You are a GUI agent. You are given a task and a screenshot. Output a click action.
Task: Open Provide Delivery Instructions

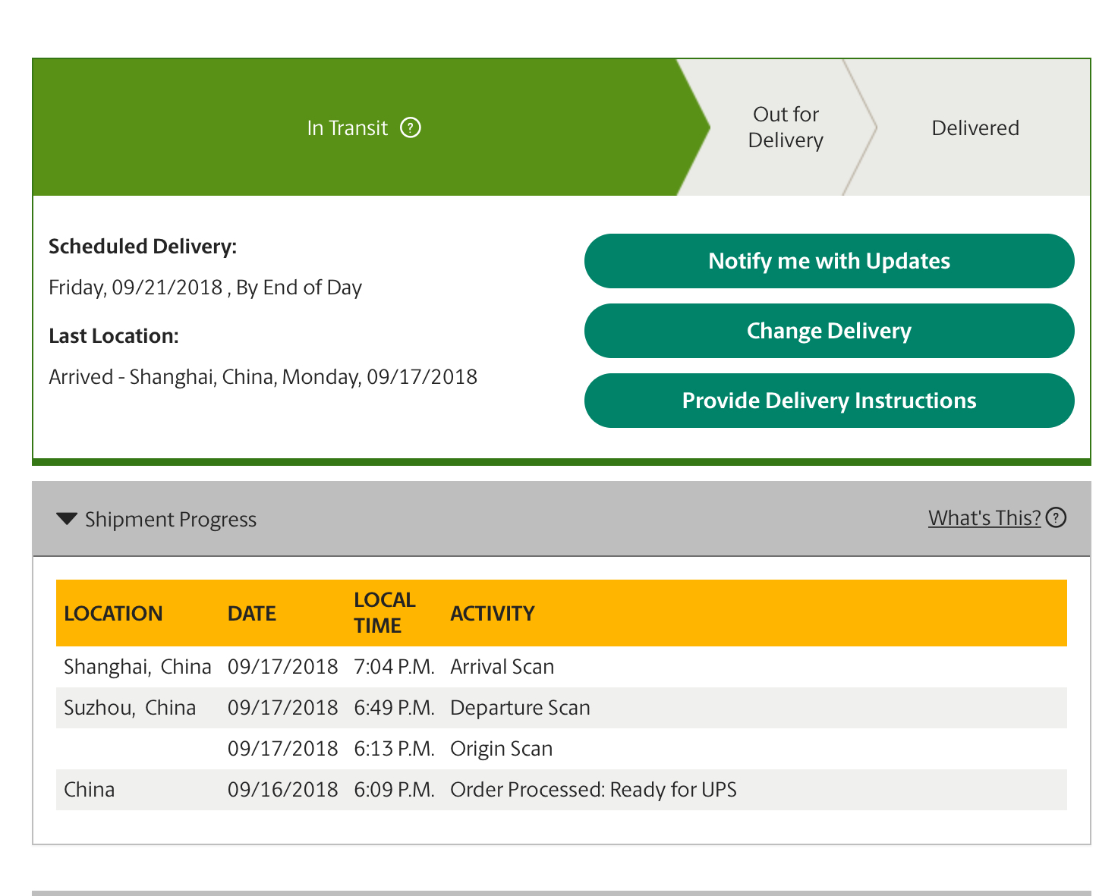pos(829,401)
